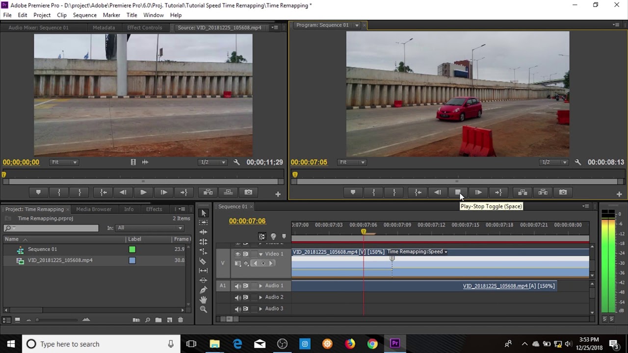The image size is (628, 353).
Task: Select the Rate Stretch tool
Action: (204, 251)
